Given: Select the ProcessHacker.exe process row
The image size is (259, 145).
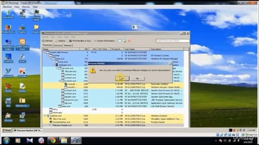Looking at the screenshot, I should 113,122.
